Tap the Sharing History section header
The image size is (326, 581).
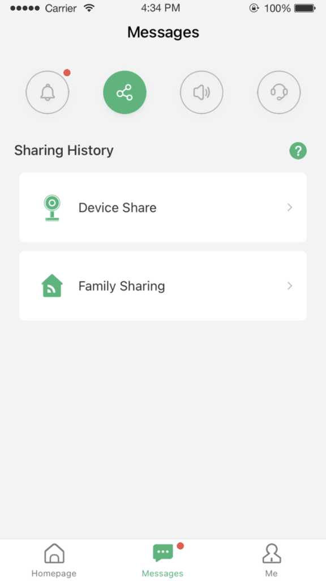click(x=63, y=150)
